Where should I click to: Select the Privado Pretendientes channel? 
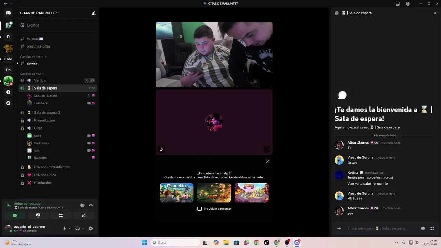click(57, 167)
